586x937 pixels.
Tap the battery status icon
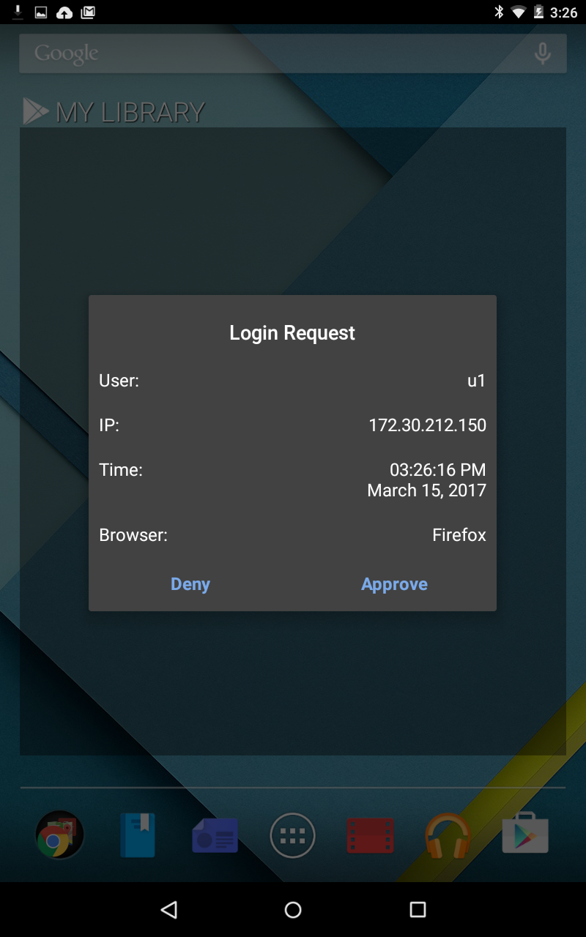click(538, 12)
